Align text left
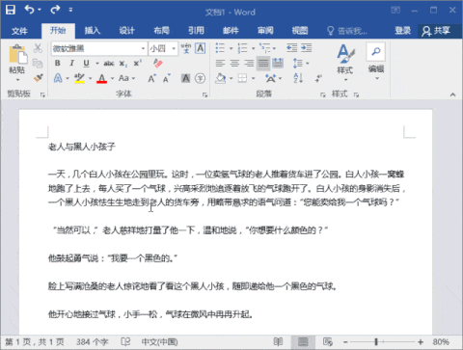Screen dimensions: 463x350 pyautogui.click(x=220, y=63)
